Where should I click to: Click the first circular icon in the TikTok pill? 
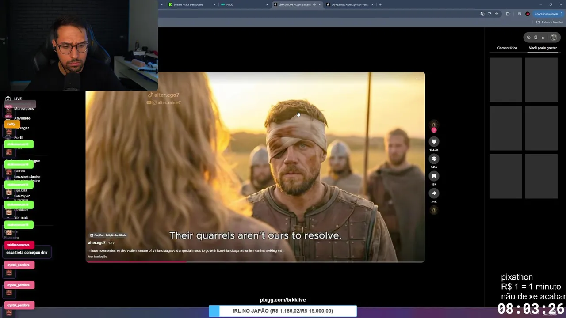[528, 38]
